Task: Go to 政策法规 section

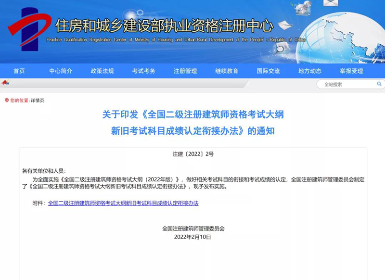Action: pyautogui.click(x=102, y=71)
